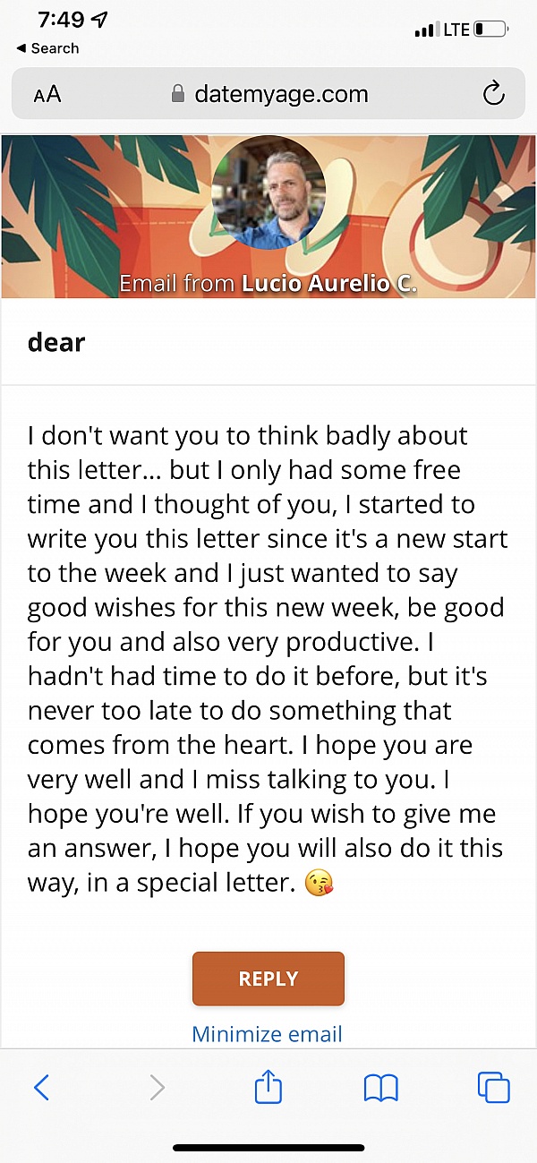This screenshot has width=537, height=1163.
Task: Tap the datemyage.com address field
Action: [280, 94]
